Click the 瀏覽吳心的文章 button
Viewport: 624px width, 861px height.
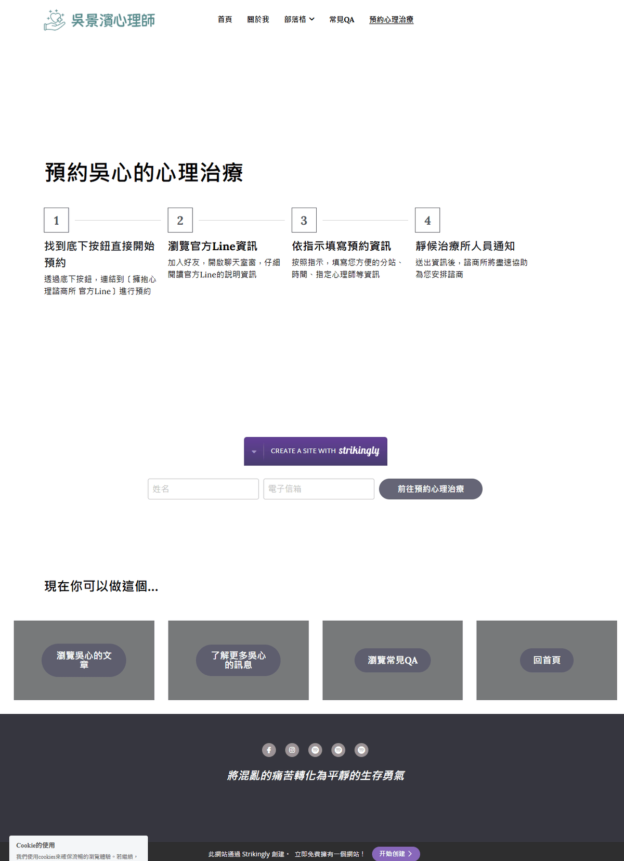pyautogui.click(x=84, y=660)
